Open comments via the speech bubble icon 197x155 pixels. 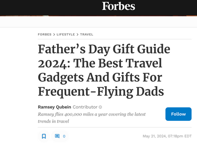pos(57,136)
